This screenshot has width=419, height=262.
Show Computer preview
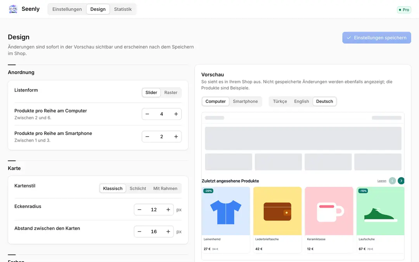(x=216, y=101)
